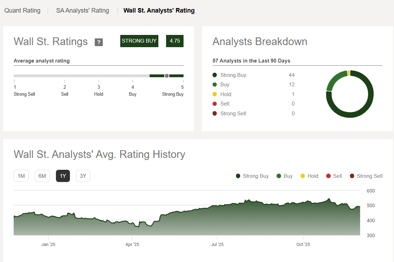Screen dimensions: 394x262
Task: Click the yellow Hold dot in Analysts Breakdown
Action: pyautogui.click(x=215, y=94)
